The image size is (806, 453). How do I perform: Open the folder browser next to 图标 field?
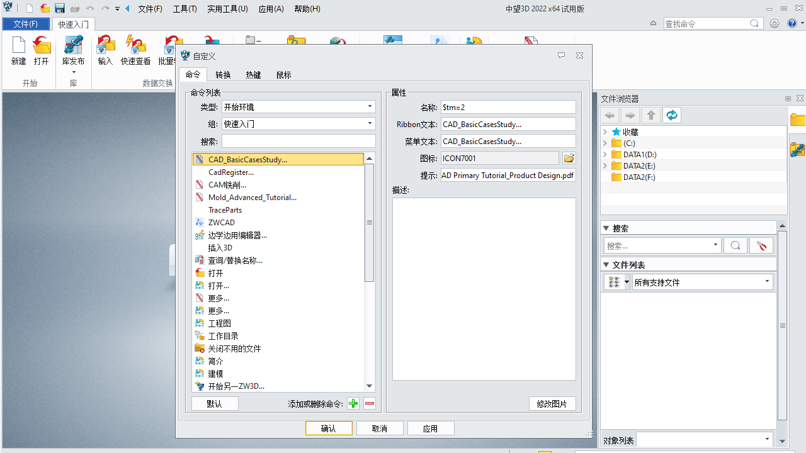click(x=569, y=158)
